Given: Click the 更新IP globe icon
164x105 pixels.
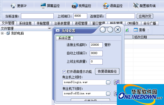Looking at the screenshot, I should [x=13, y=6].
